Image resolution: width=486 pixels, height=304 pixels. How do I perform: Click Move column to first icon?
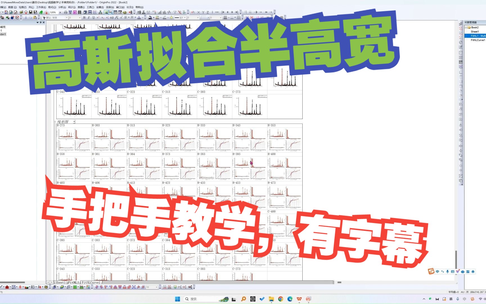tap(223, 12)
